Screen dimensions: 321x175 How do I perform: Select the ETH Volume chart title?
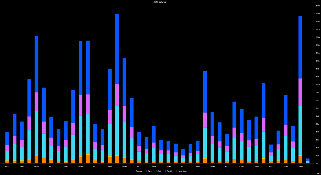(160, 2)
